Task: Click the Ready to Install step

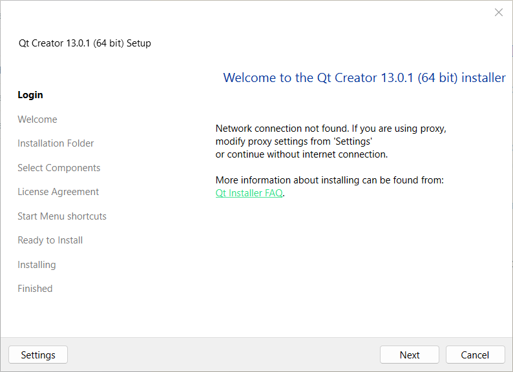Action: tap(50, 240)
